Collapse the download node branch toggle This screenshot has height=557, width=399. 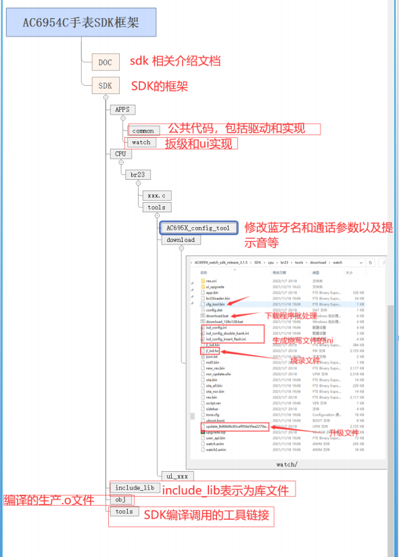click(x=181, y=248)
